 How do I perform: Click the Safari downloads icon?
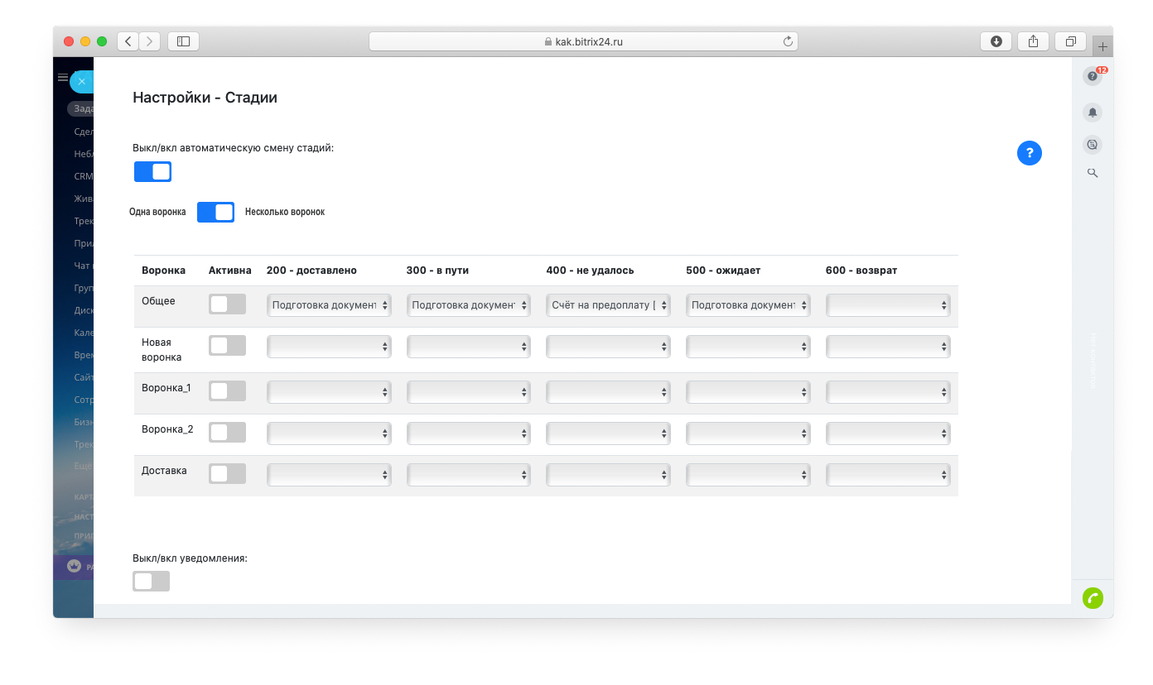pos(996,41)
